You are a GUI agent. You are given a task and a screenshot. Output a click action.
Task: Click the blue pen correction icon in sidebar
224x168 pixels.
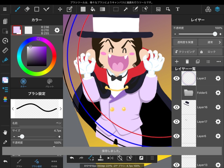[5, 60]
